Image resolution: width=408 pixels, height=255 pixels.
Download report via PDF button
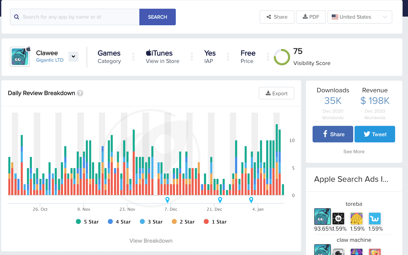tap(311, 17)
